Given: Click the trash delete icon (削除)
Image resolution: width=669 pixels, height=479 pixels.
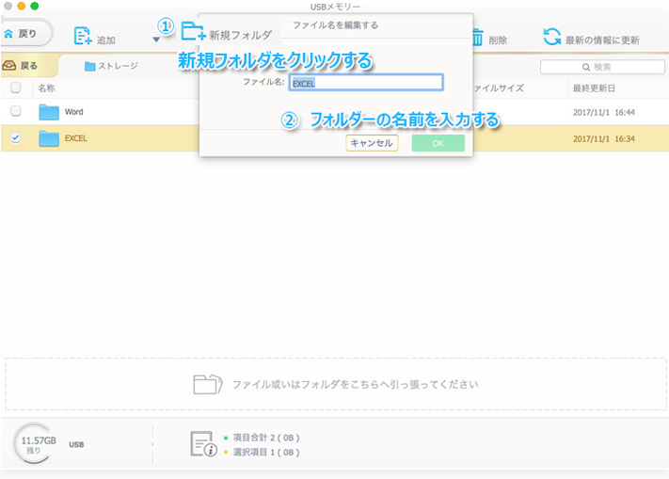Looking at the screenshot, I should 477,38.
